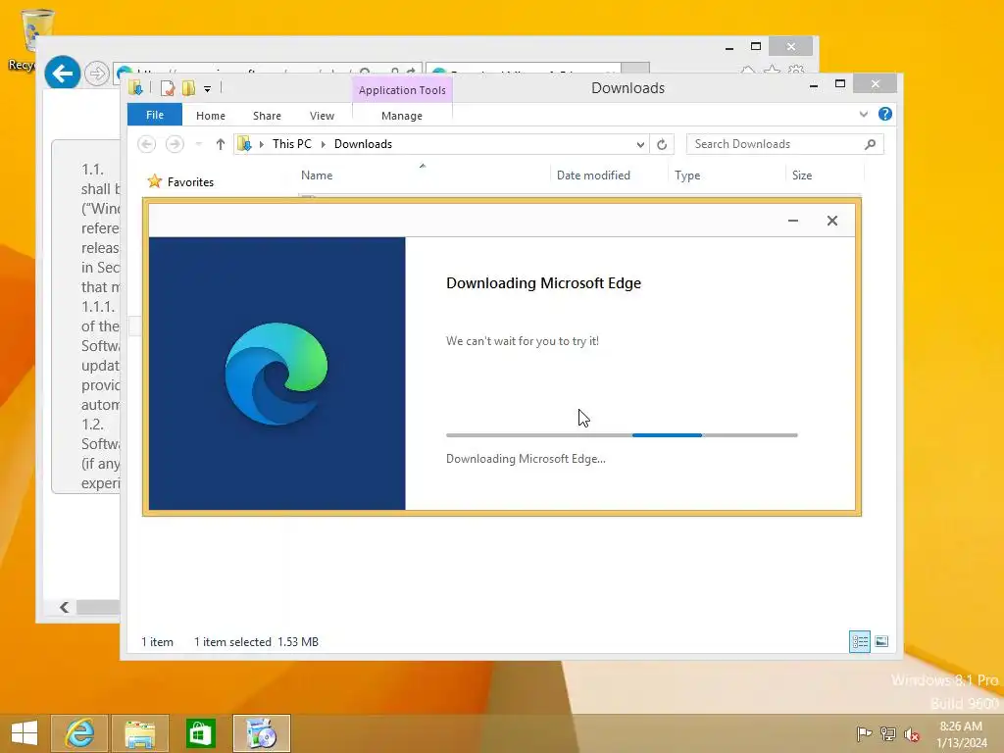Minimize the Edge installer dialog
The width and height of the screenshot is (1004, 753).
point(792,221)
